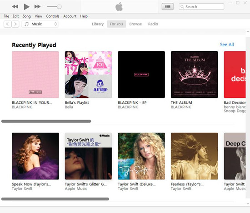Open the Help menu
The image size is (250, 213).
tap(84, 16)
